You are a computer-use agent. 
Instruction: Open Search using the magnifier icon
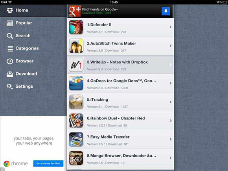click(x=10, y=36)
